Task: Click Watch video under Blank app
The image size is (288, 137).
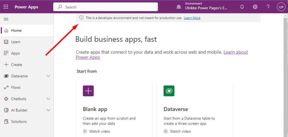Action: (x=100, y=131)
